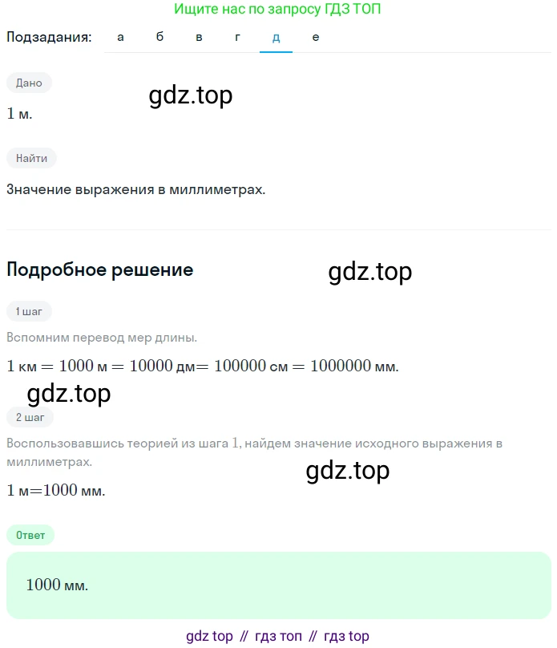The image size is (557, 648).
Task: Click the answer box with 1000 мм
Action: pos(279,585)
